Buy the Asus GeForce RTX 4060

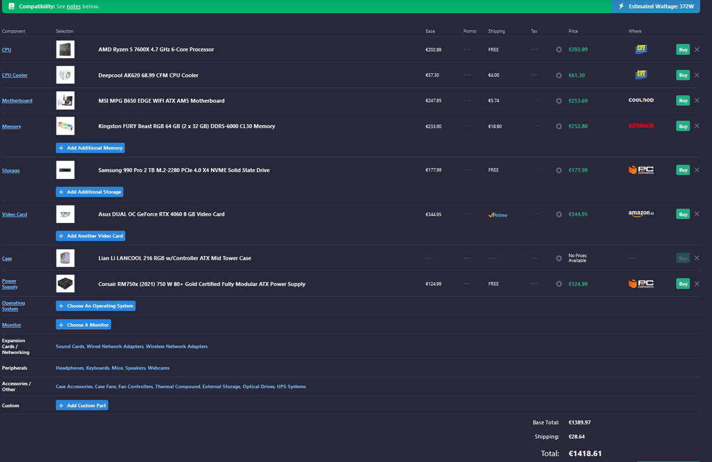click(x=683, y=214)
